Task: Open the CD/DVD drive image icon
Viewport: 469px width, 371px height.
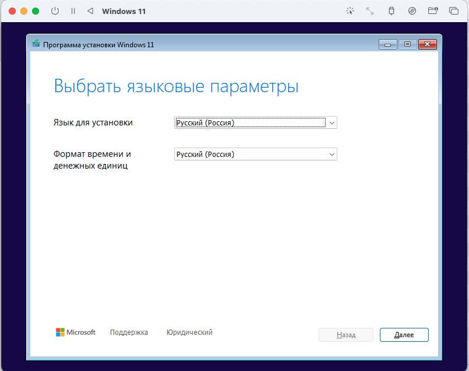Action: tap(412, 11)
